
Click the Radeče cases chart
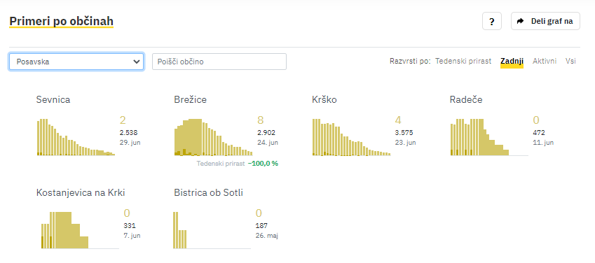pyautogui.click(x=489, y=137)
